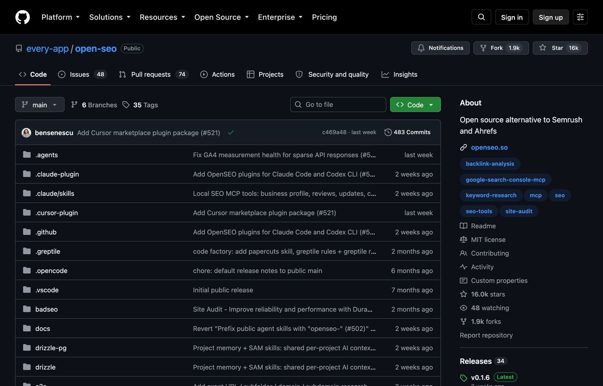The image size is (603, 386).
Task: Expand the Open Source menu
Action: [x=222, y=17]
